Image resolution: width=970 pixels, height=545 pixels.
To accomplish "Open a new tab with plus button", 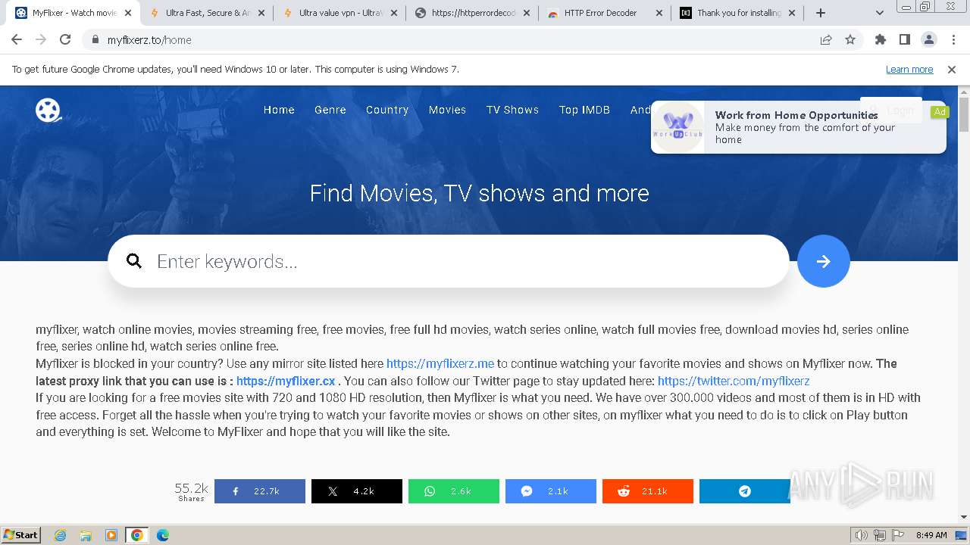I will coord(821,13).
